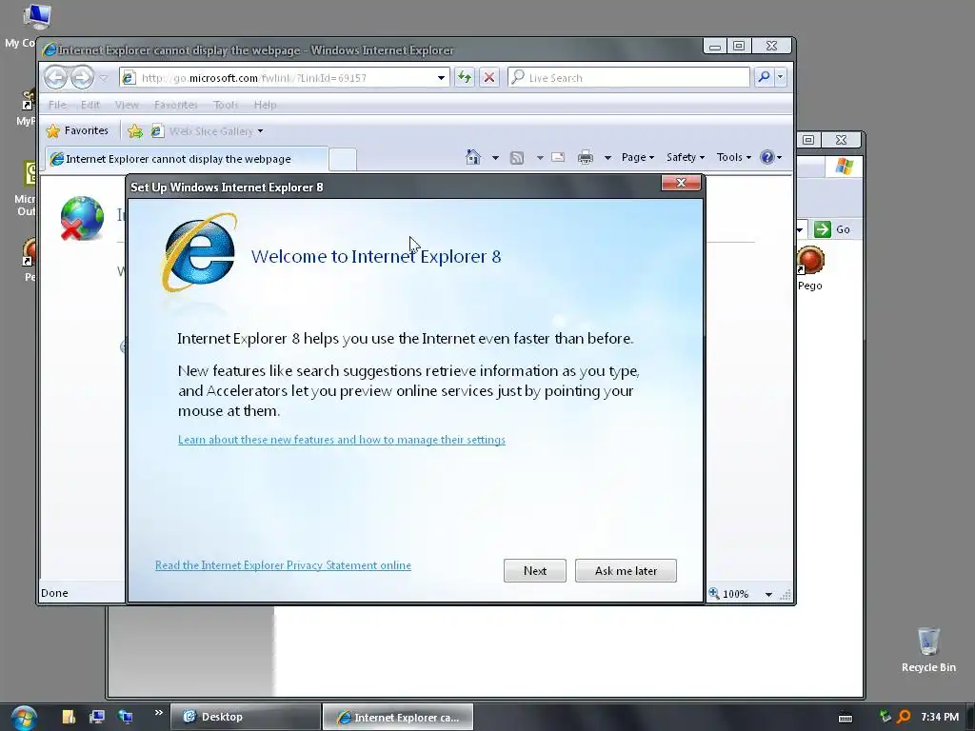Image resolution: width=975 pixels, height=731 pixels.
Task: Open the View menu
Action: 127,105
